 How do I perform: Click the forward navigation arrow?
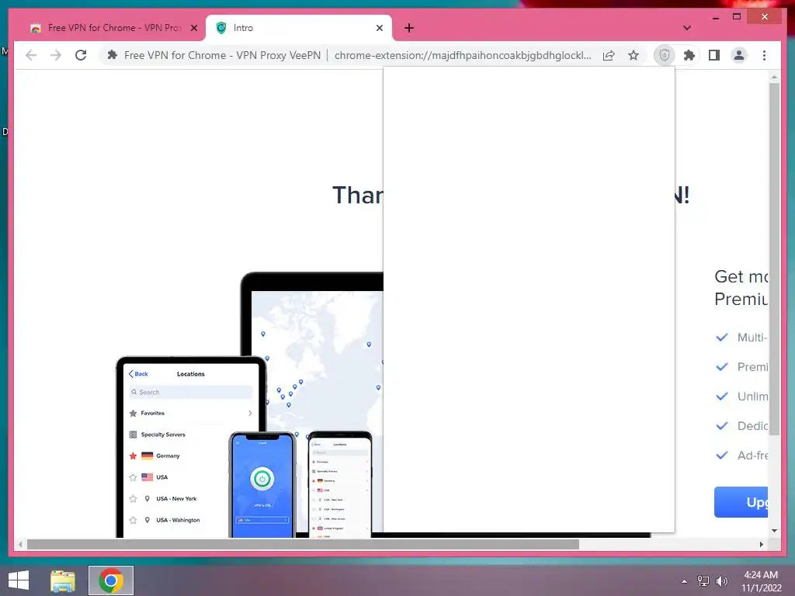[x=56, y=55]
